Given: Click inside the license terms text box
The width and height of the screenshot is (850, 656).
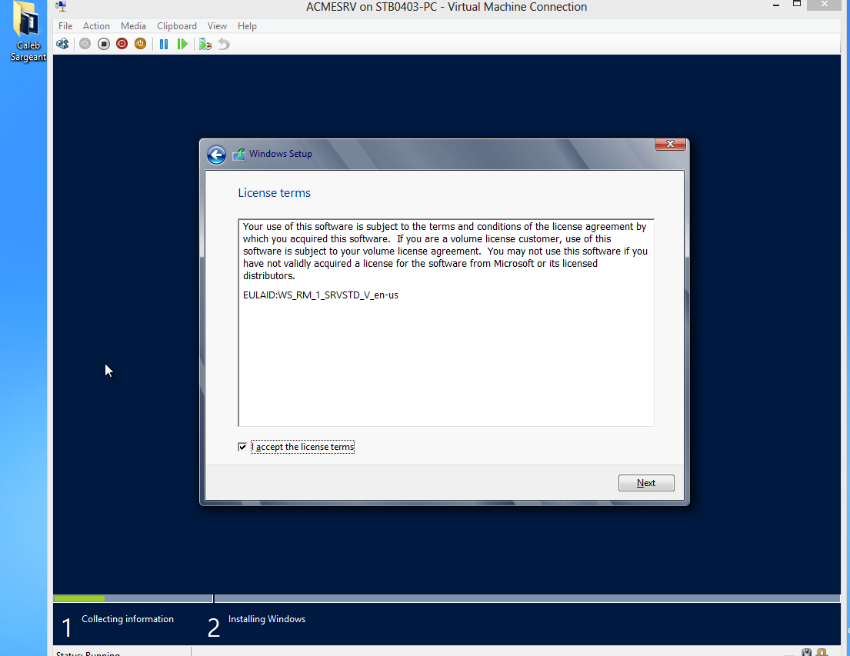Looking at the screenshot, I should coord(446,322).
